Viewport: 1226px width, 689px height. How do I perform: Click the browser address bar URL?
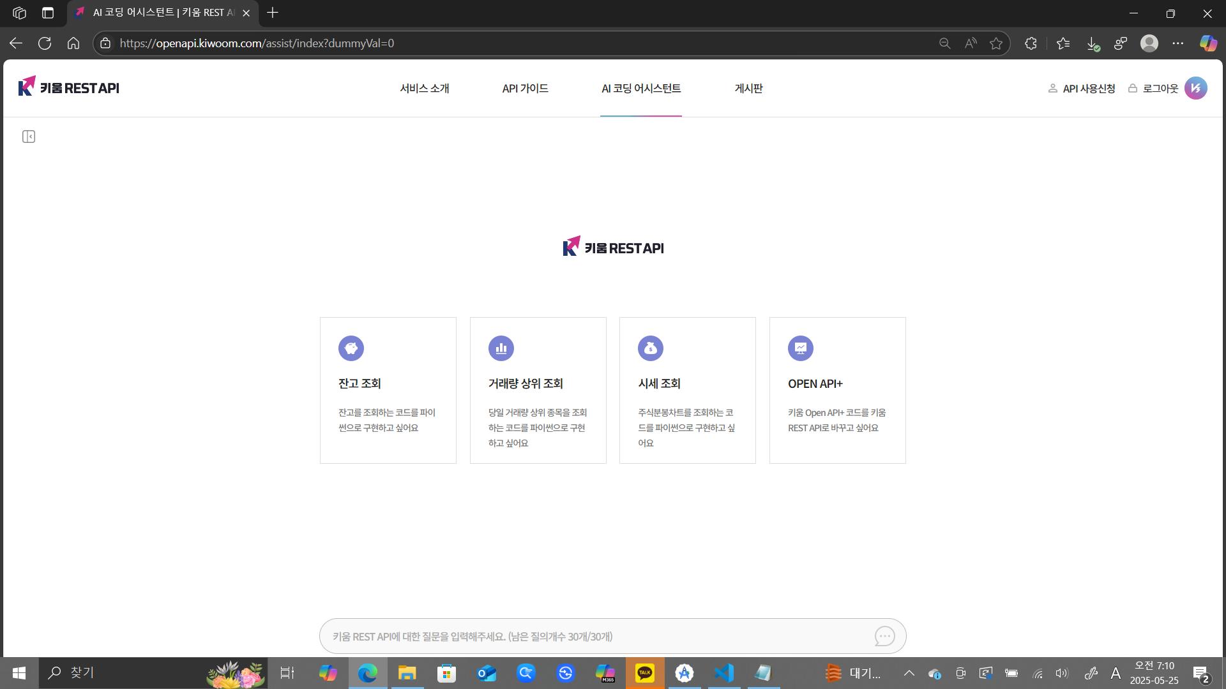[x=257, y=43]
